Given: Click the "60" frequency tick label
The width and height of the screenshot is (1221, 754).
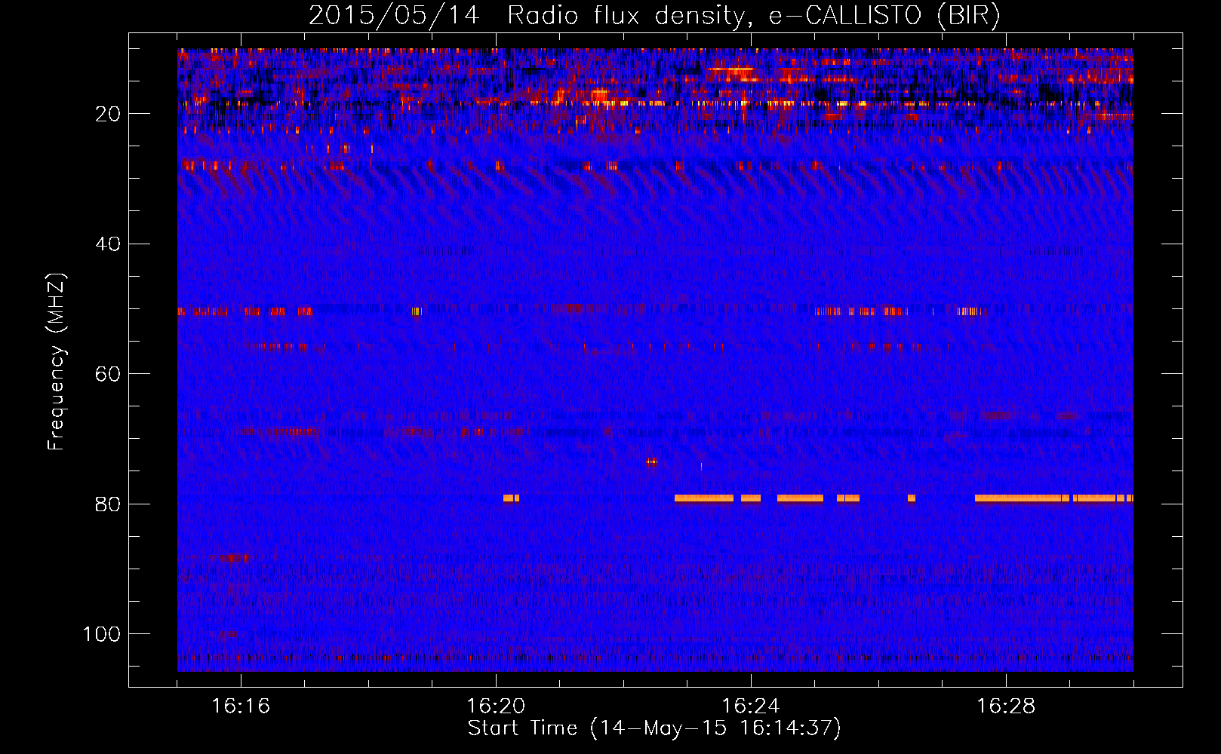Looking at the screenshot, I should point(108,374).
